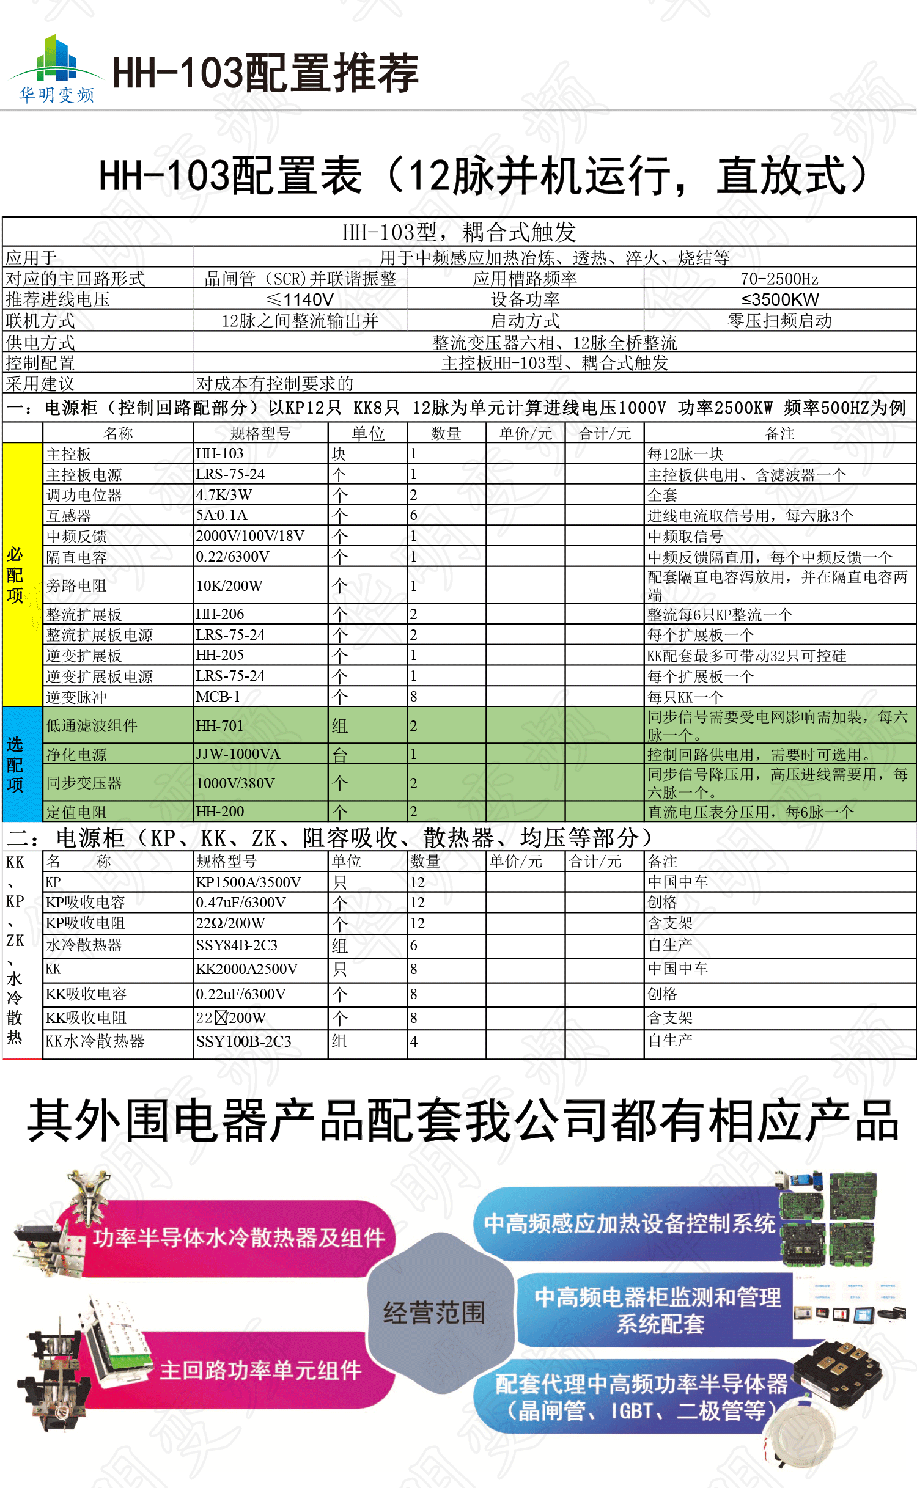917x1488 pixels.
Task: Select the model LRS-75-24 for 主控板电源
Action: click(230, 474)
